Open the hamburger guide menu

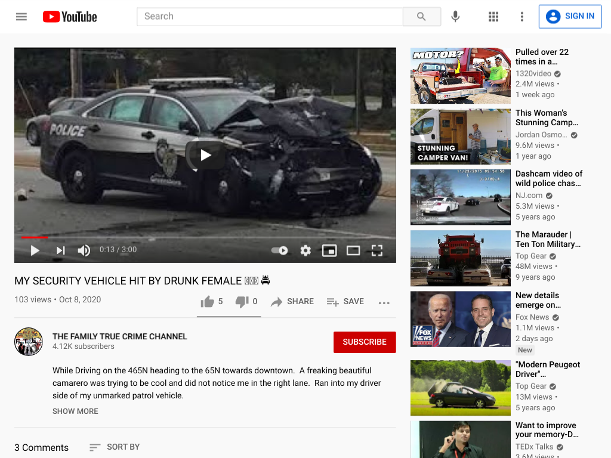click(21, 16)
